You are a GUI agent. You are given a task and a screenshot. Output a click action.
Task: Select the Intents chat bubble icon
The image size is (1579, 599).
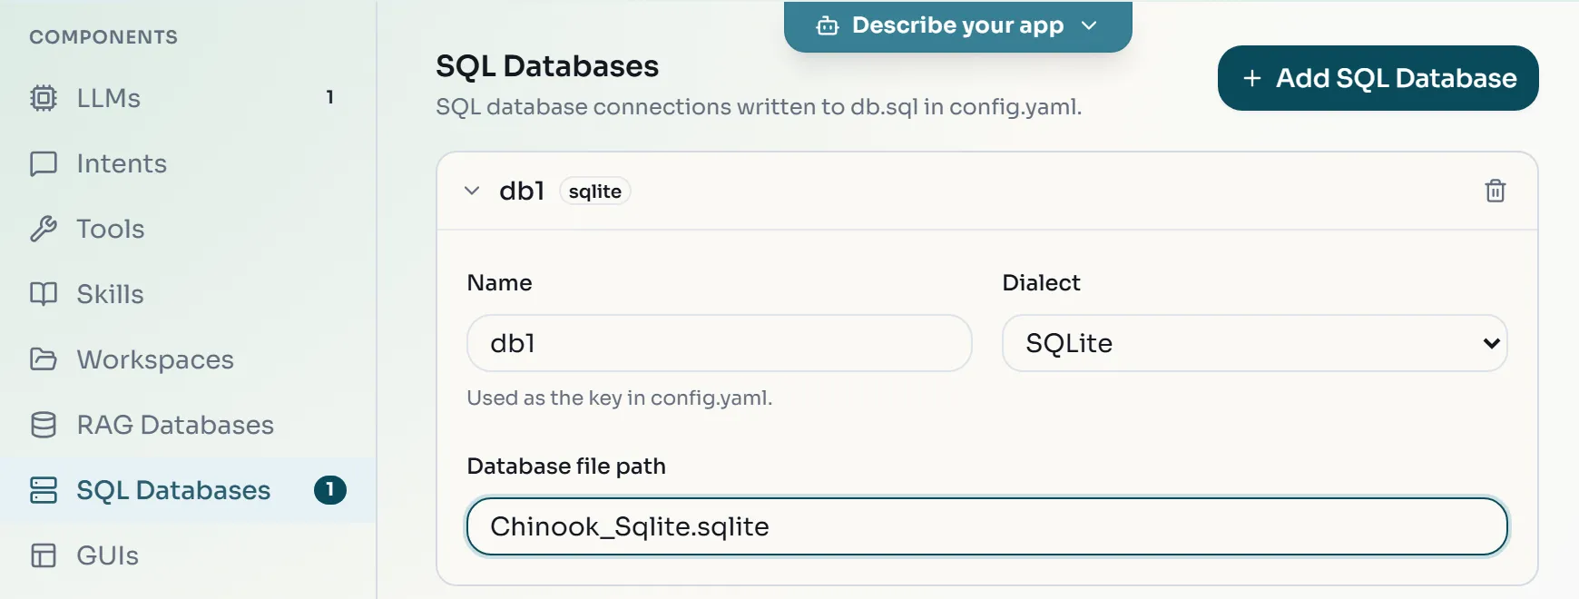click(x=43, y=163)
